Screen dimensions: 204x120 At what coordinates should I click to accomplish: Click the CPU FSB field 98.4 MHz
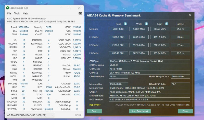tap(149, 73)
